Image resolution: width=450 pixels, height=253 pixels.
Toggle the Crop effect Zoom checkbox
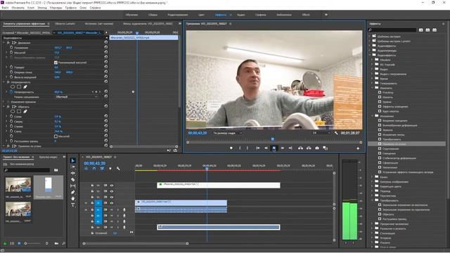click(56, 136)
